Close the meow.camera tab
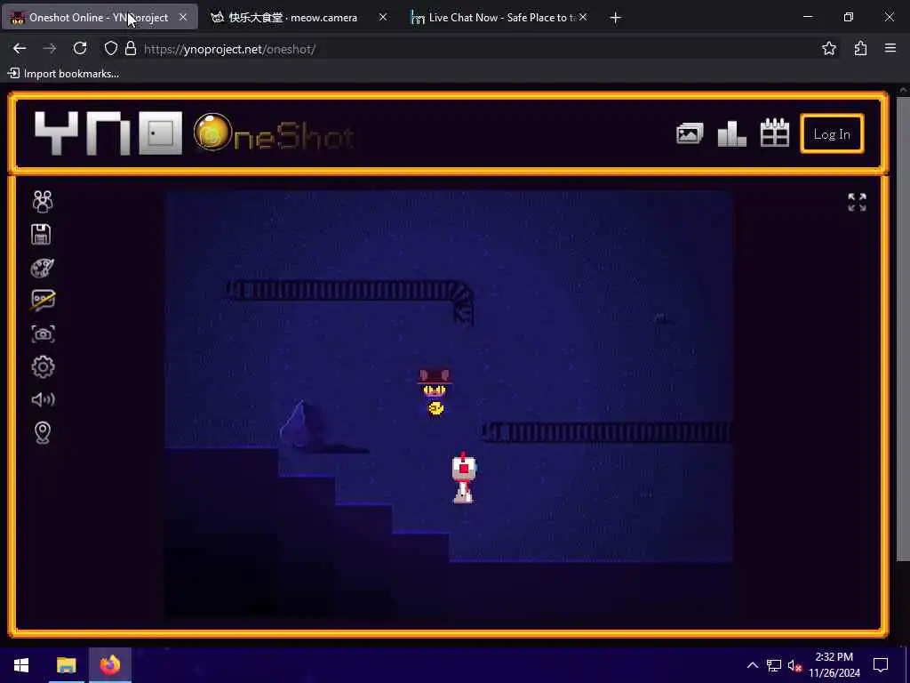Image resolution: width=910 pixels, height=683 pixels. 383,18
